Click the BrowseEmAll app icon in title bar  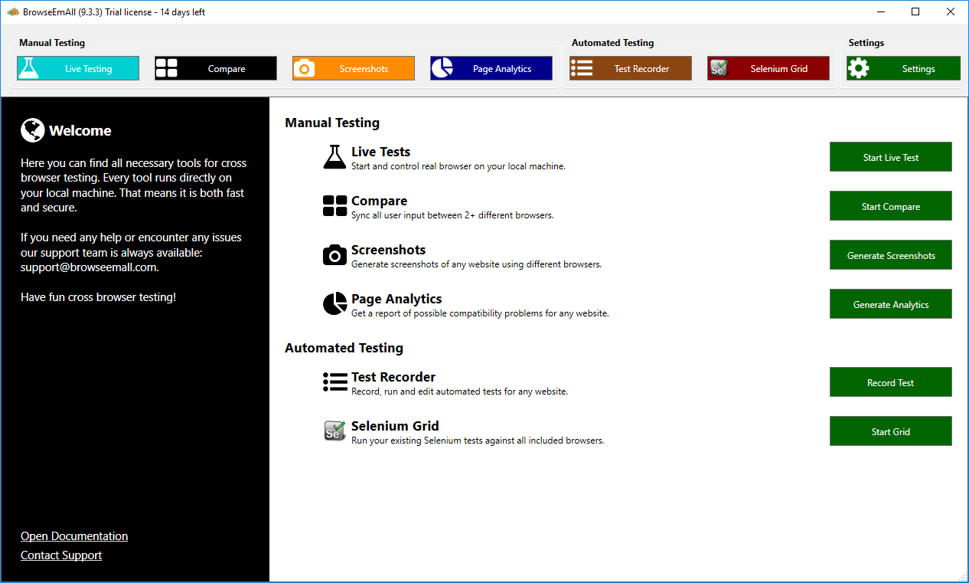(x=12, y=11)
